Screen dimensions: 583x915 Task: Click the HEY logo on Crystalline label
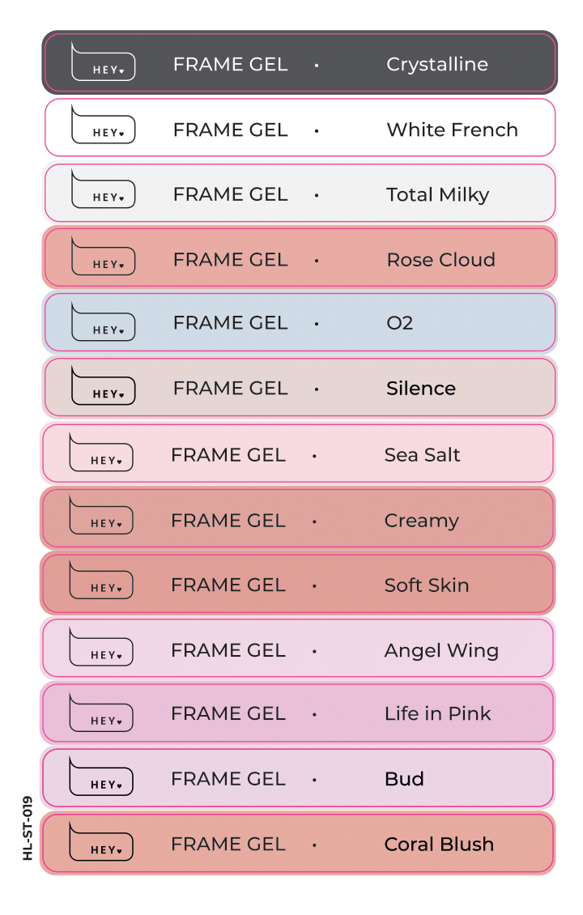pyautogui.click(x=104, y=62)
